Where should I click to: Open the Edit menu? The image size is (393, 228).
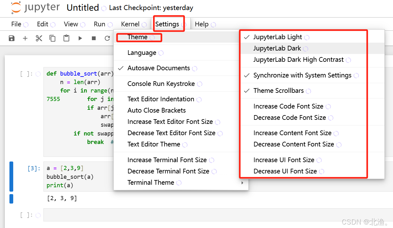point(42,24)
